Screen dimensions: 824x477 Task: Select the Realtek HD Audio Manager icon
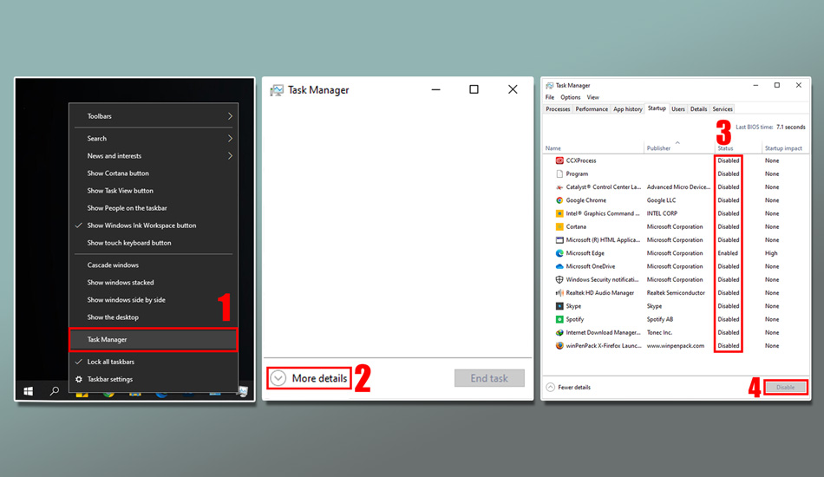pyautogui.click(x=559, y=292)
